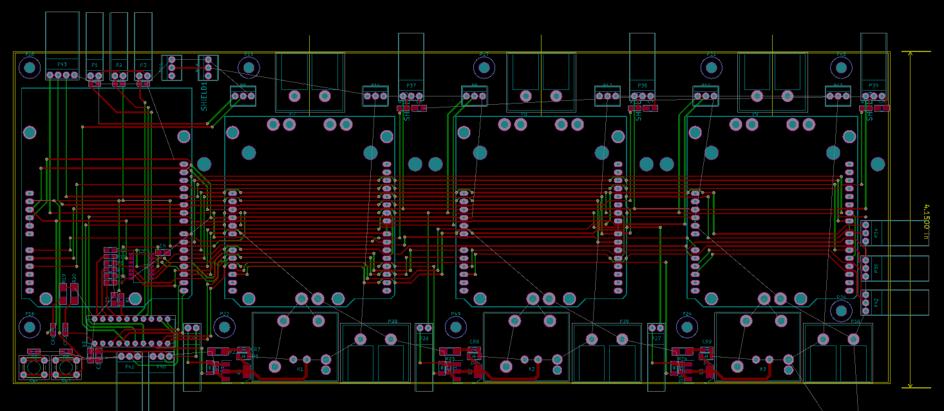Select the P43 four-pin connector footprint
Viewport: 944px width, 411px height.
tap(62, 46)
